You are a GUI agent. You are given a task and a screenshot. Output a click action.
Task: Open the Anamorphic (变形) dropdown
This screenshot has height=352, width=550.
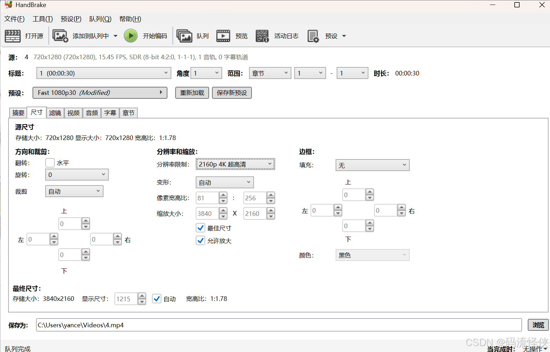point(225,182)
